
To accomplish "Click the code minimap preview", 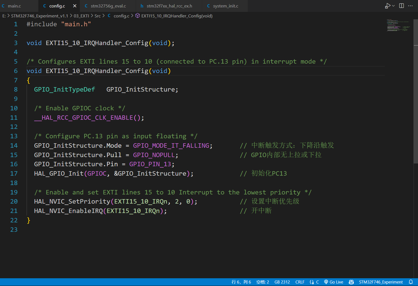I will click(399, 25).
